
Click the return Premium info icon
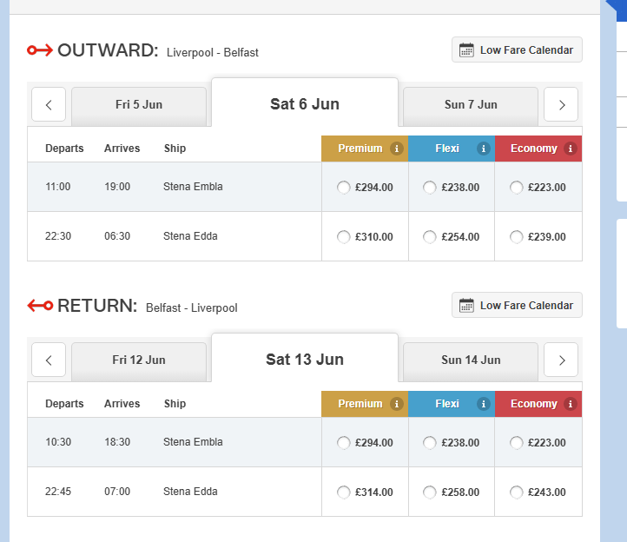[x=397, y=404]
